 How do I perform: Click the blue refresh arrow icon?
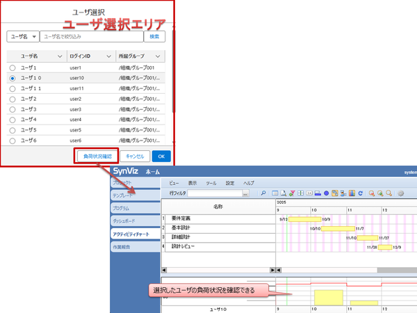pos(360,193)
